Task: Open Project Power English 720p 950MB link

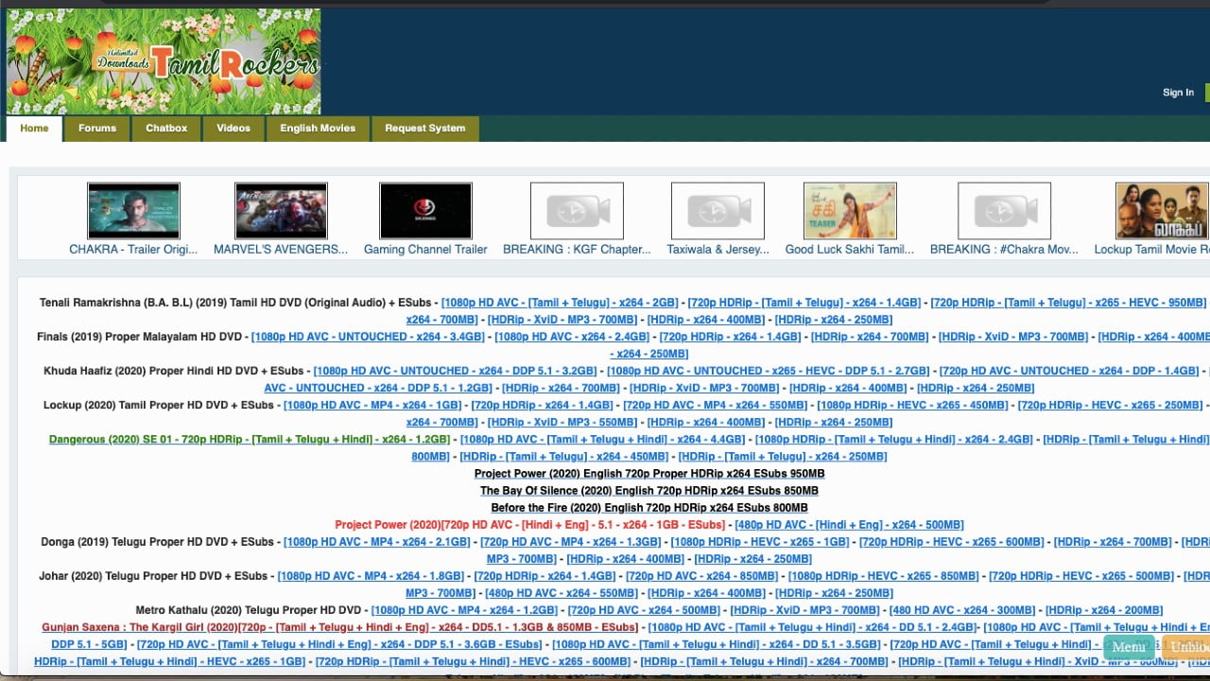Action: [649, 473]
